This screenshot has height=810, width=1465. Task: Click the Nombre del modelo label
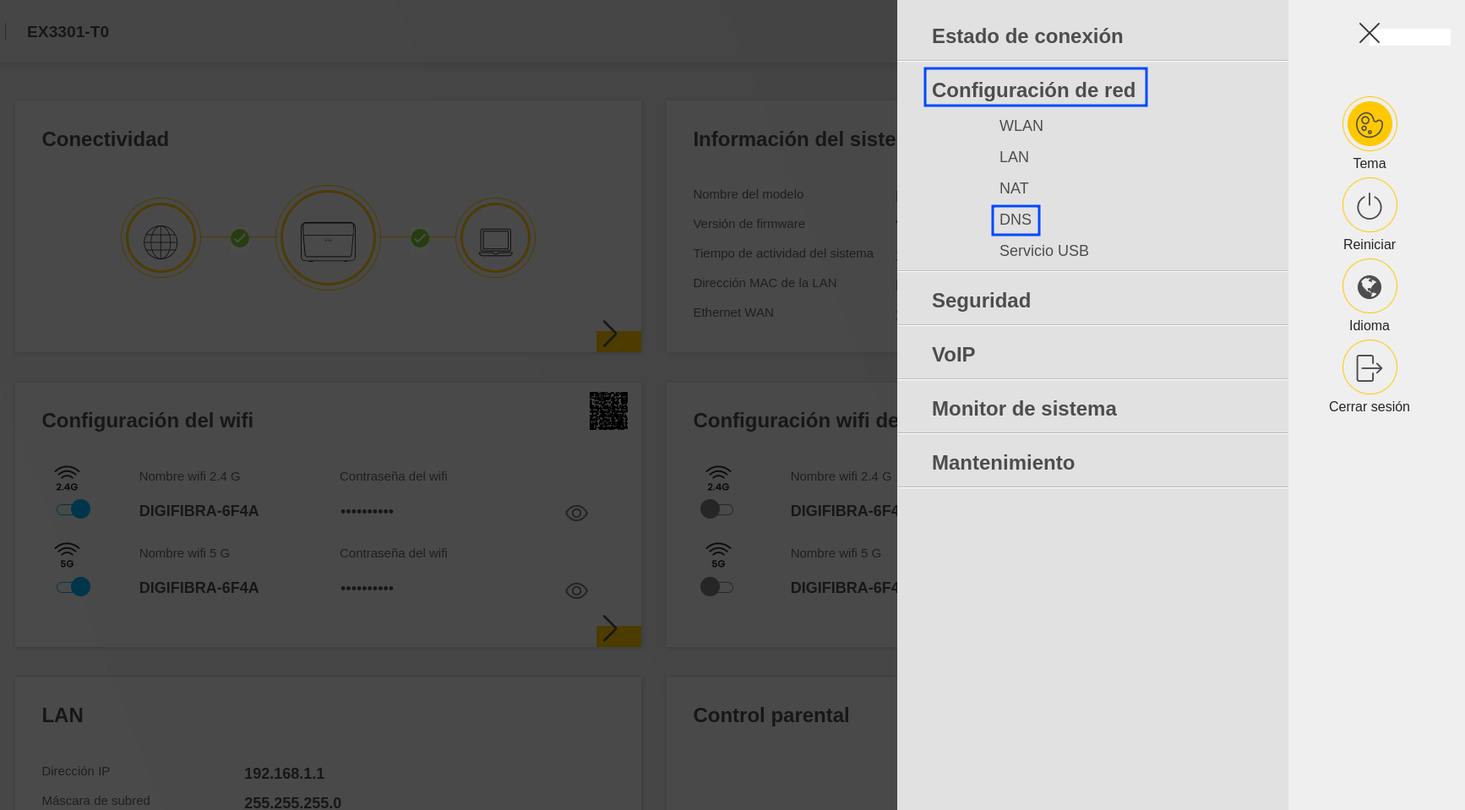(x=748, y=194)
